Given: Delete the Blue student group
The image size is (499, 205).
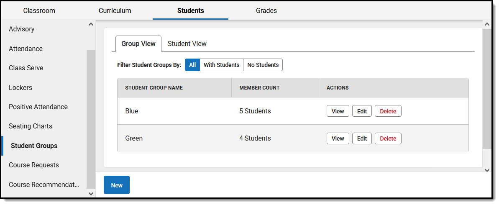Looking at the screenshot, I should click(388, 111).
